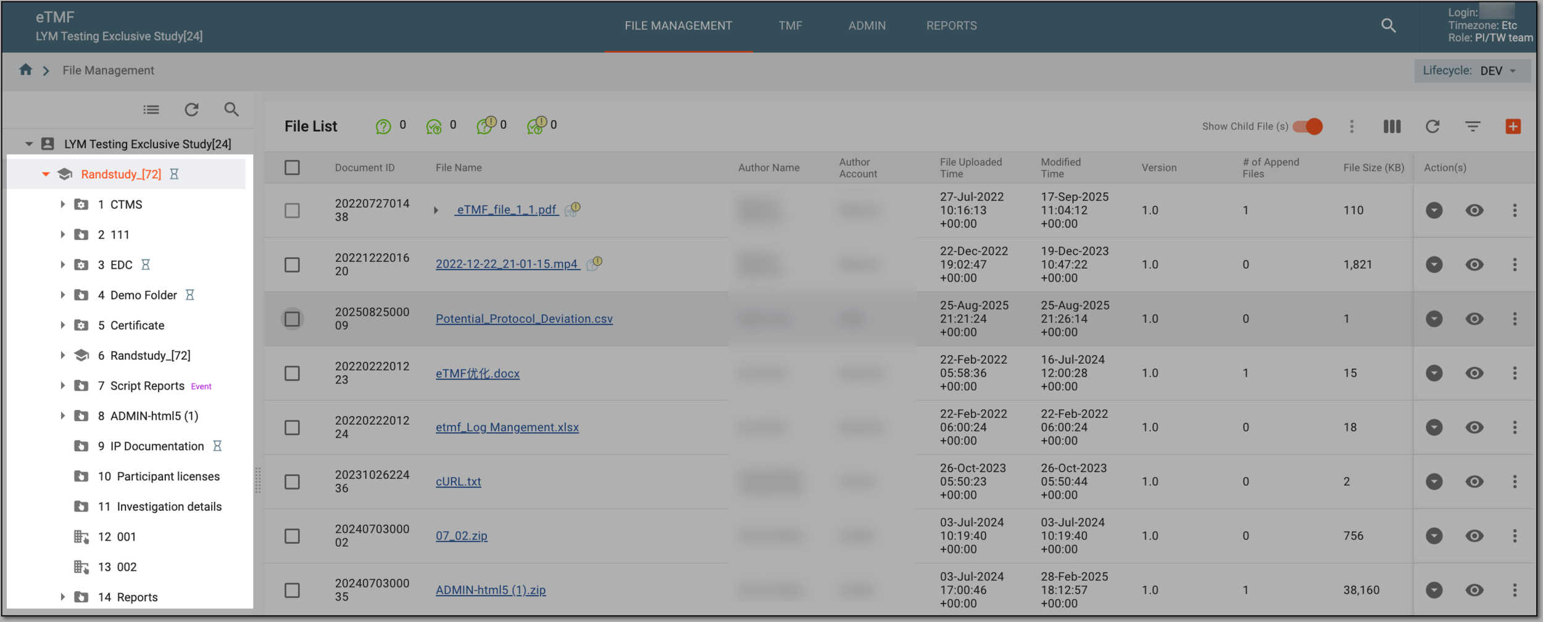Check the box for eTMF优化.docx

pyautogui.click(x=292, y=373)
